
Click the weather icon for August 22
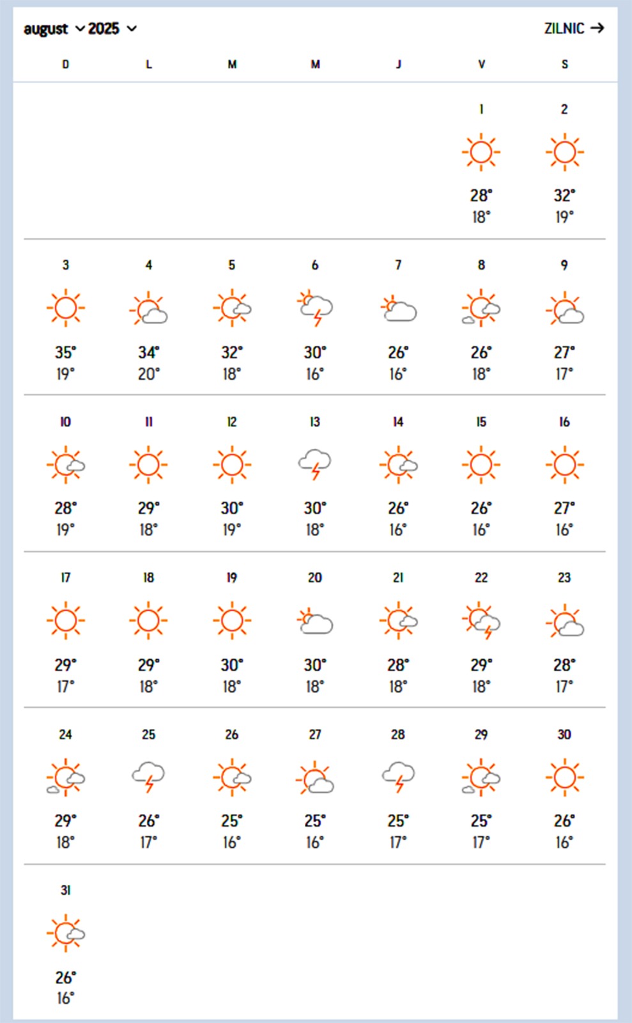click(x=481, y=620)
